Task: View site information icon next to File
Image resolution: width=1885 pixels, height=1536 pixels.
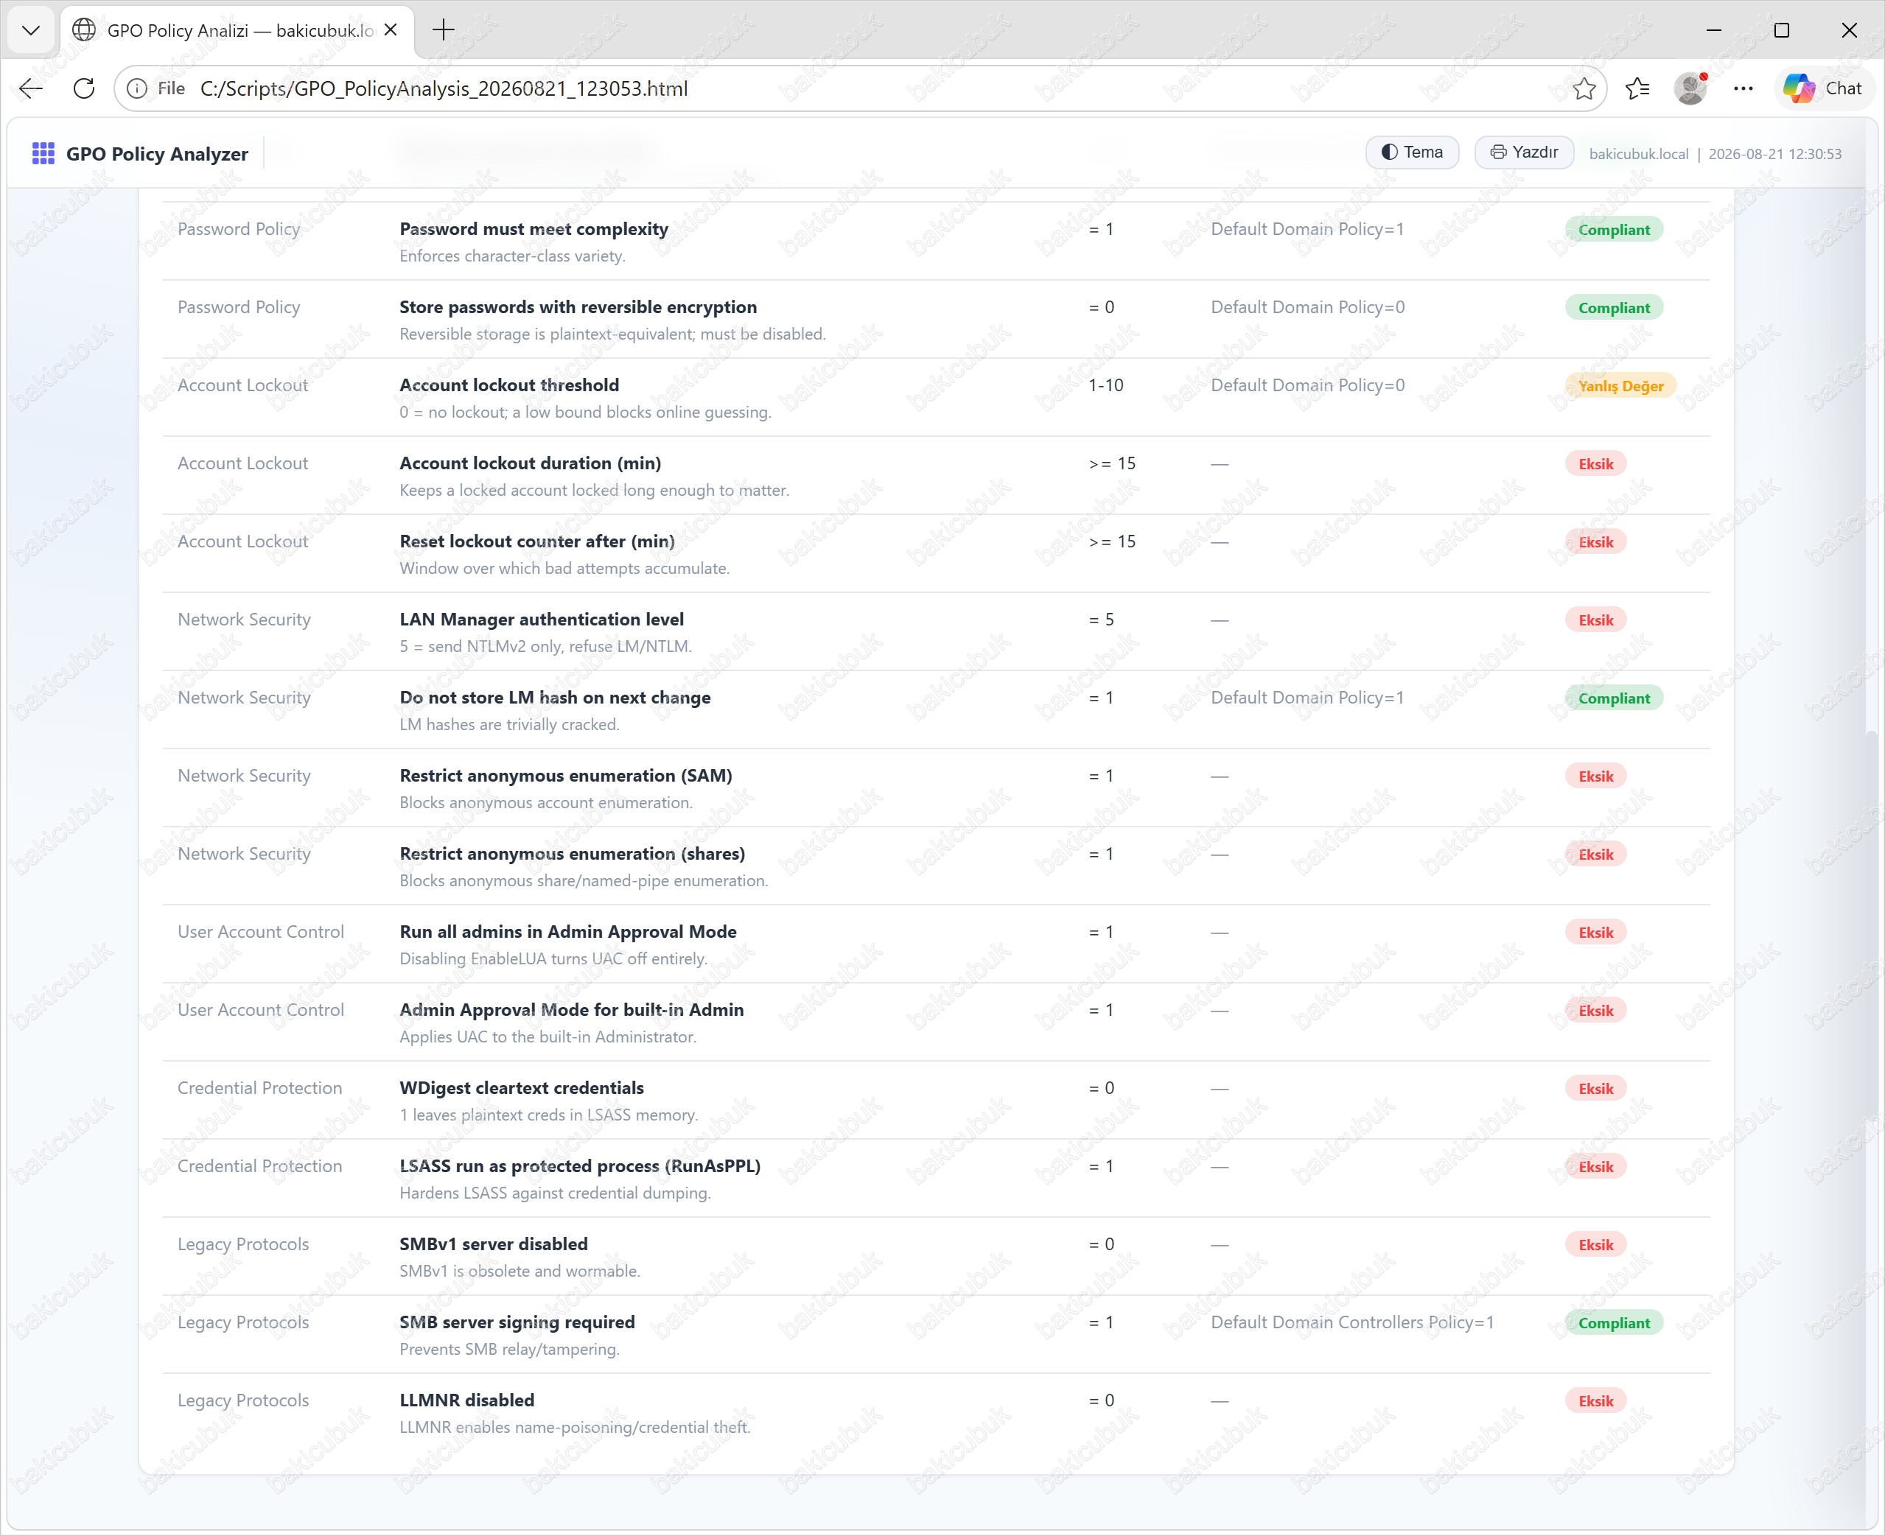Action: [137, 88]
